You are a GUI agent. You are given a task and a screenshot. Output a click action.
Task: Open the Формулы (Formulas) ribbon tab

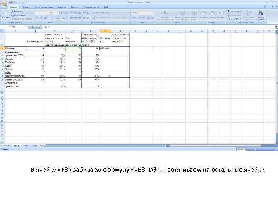coord(62,7)
